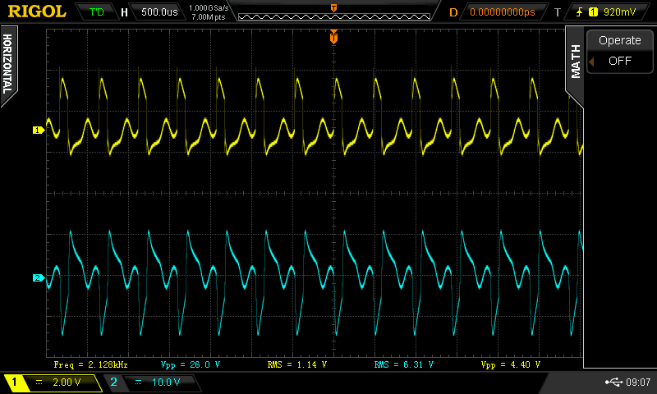Click the channel 1 ground level marker

pyautogui.click(x=38, y=131)
